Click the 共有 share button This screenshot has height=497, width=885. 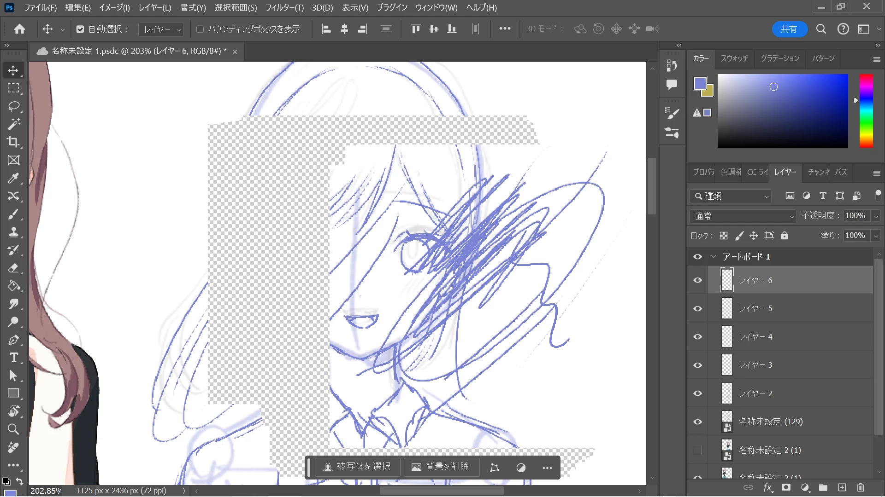pos(789,29)
